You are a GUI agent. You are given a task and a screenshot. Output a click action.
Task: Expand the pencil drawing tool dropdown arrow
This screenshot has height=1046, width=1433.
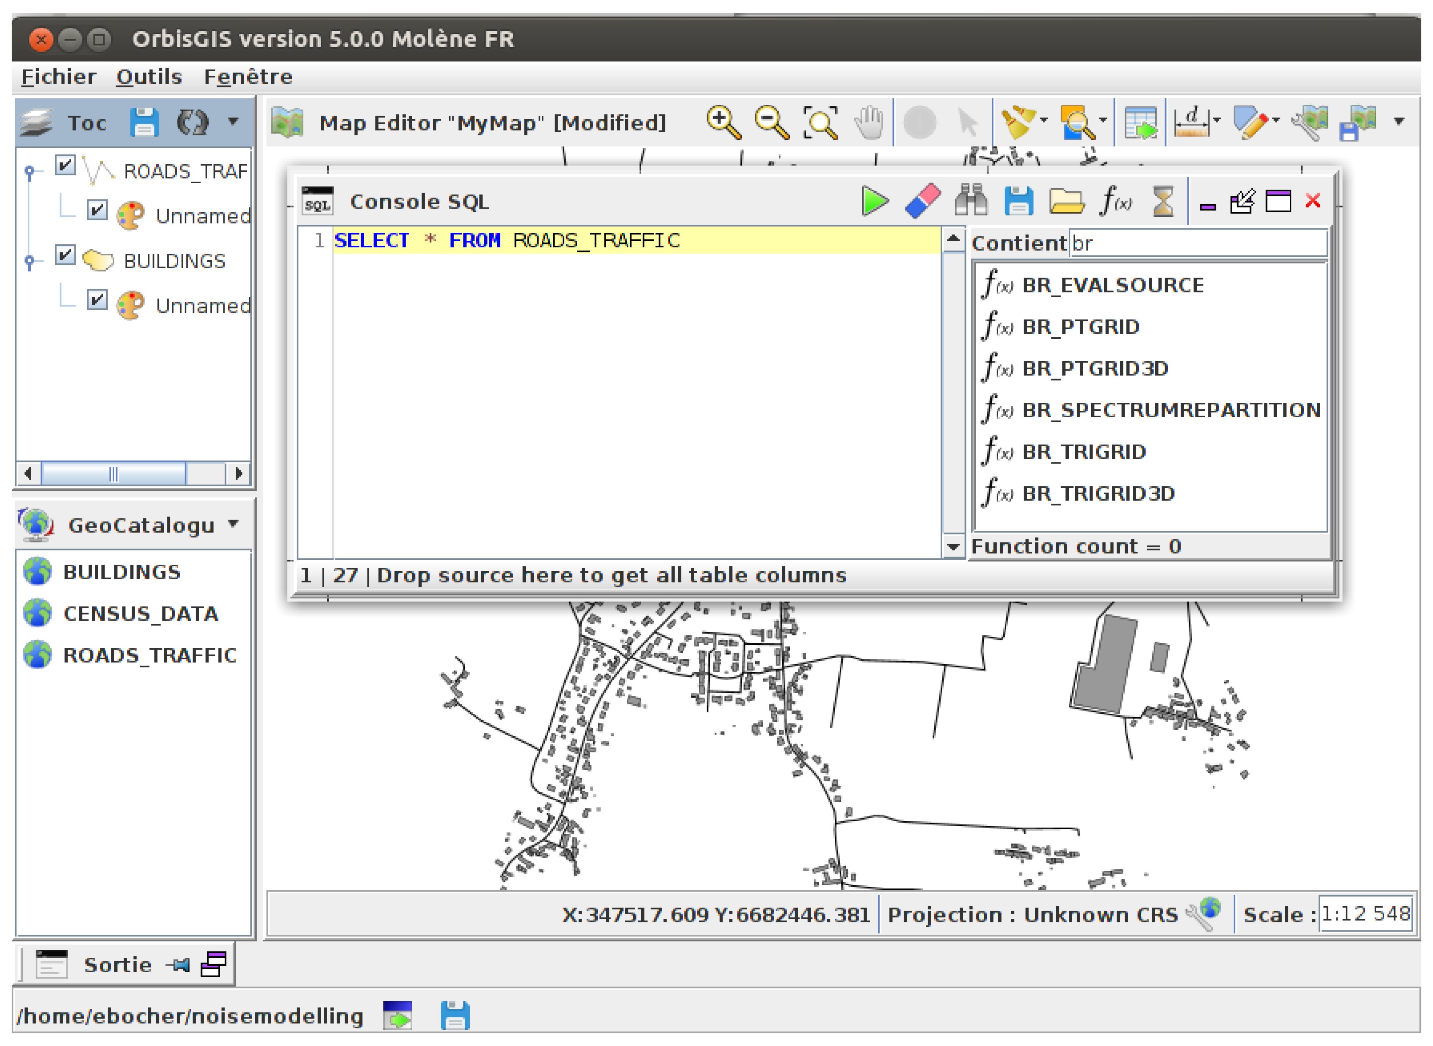point(1276,120)
